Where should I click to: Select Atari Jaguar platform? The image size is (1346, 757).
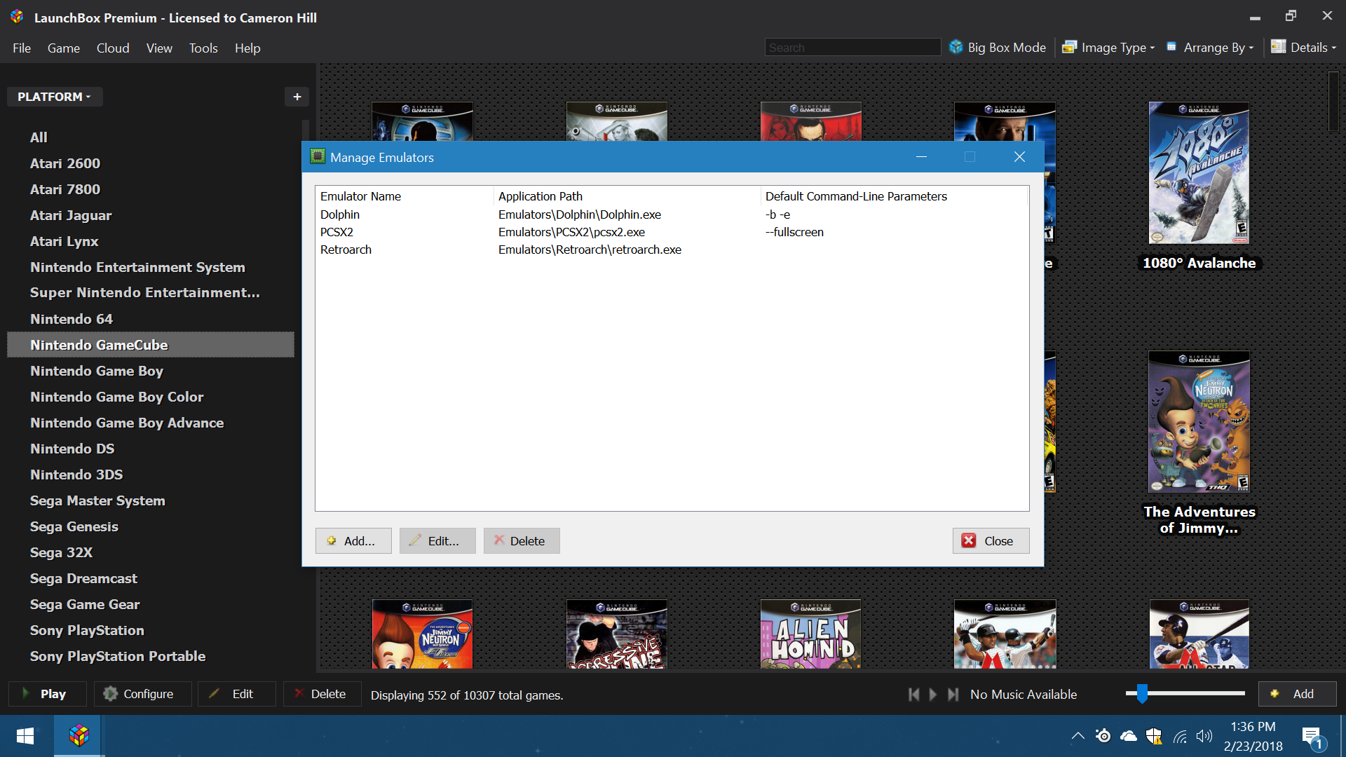click(x=151, y=215)
